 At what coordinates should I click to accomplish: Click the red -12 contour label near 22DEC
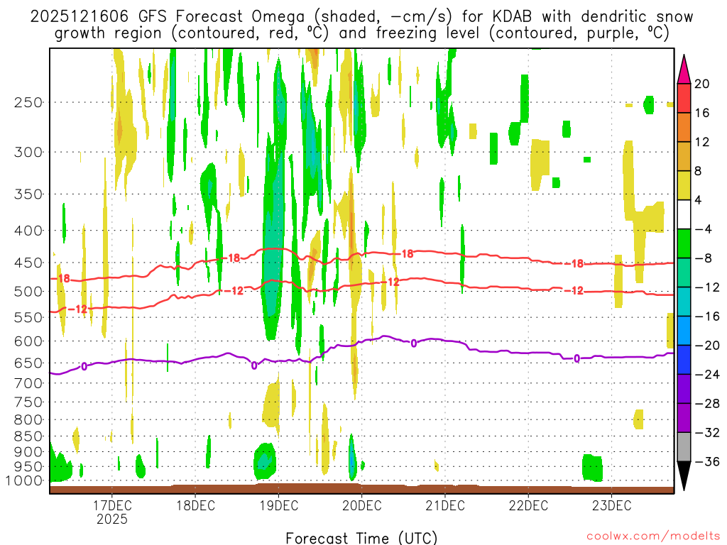point(574,291)
